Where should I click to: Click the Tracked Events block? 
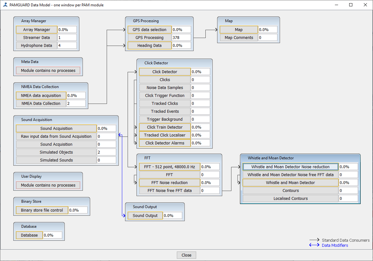165,111
